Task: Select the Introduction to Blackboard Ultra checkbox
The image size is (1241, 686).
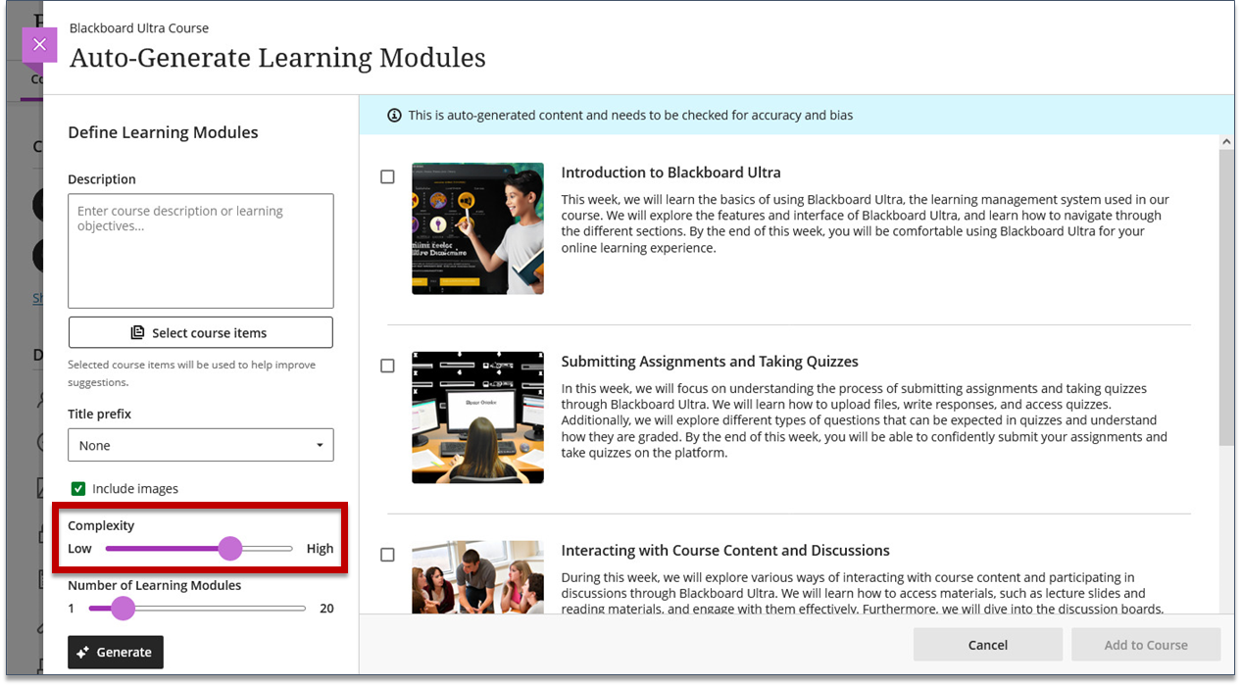Action: [387, 177]
